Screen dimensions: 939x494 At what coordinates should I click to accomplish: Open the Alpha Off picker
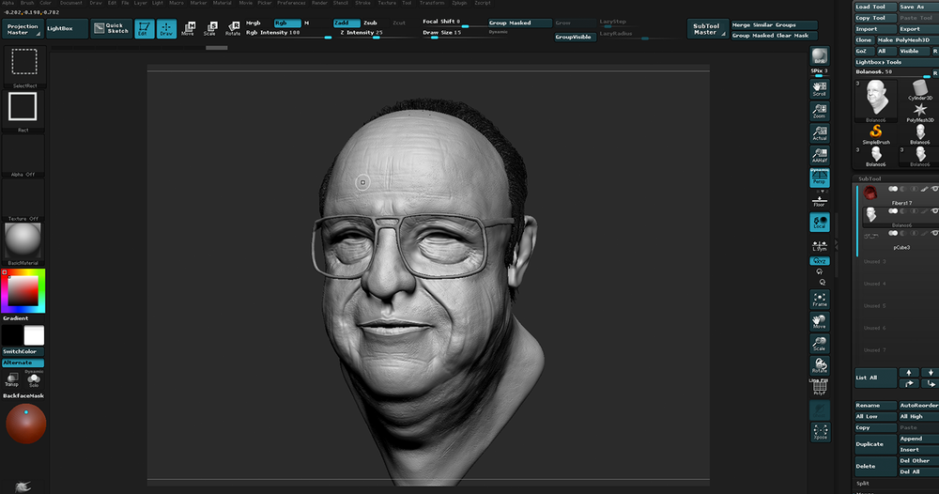click(23, 154)
